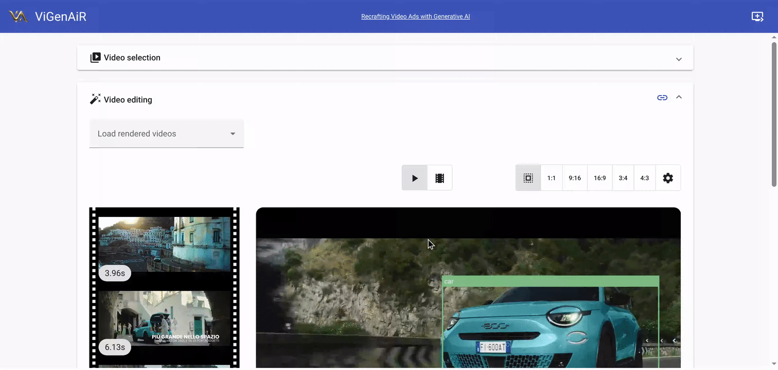
Task: Choose the 4:3 aspect ratio
Action: (645, 178)
